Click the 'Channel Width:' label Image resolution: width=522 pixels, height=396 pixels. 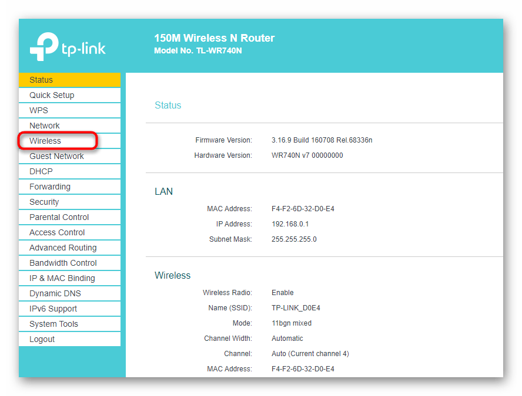click(228, 339)
